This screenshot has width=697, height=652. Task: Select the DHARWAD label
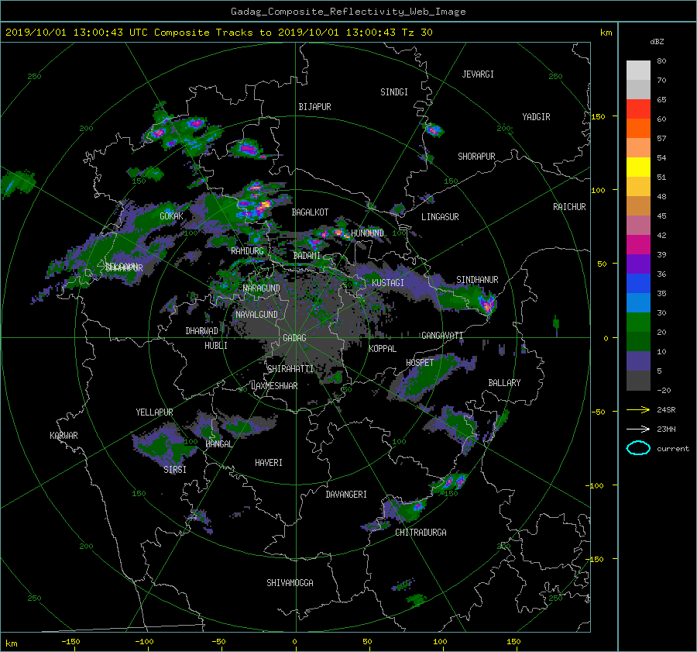click(201, 331)
